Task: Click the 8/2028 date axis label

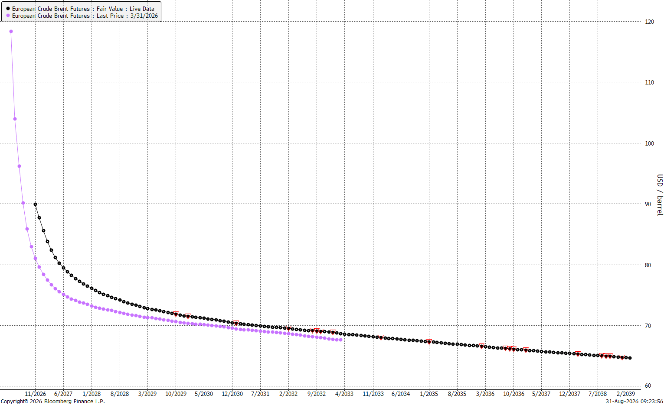Action: click(120, 394)
